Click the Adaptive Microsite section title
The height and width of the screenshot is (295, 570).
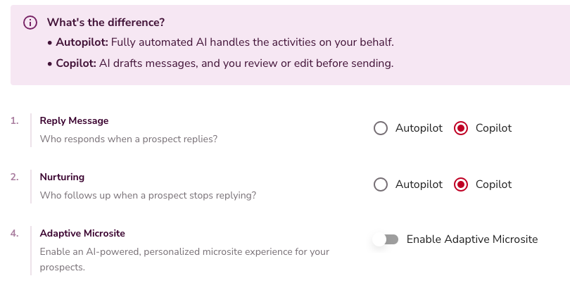pos(82,233)
